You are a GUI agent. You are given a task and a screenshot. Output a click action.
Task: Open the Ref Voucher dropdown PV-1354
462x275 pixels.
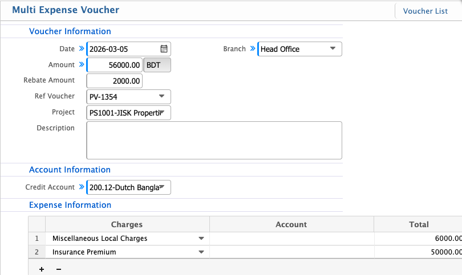[161, 97]
